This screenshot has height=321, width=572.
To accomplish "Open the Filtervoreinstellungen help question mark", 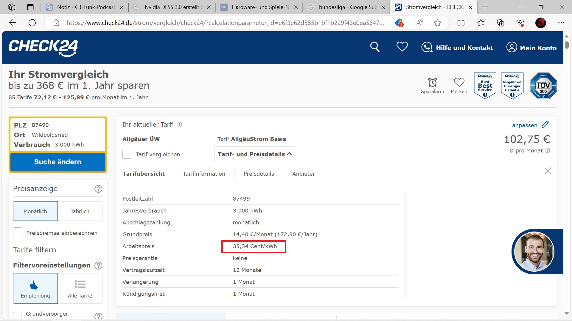I will [x=98, y=265].
